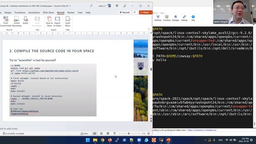256x144 pixels.
Task: Switch to Slide Sorter view
Action: 101,133
